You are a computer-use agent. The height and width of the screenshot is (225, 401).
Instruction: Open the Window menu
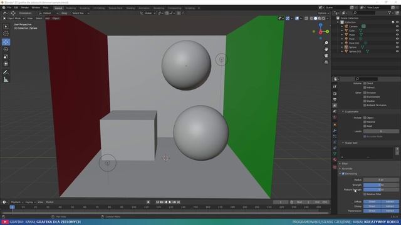[36, 7]
